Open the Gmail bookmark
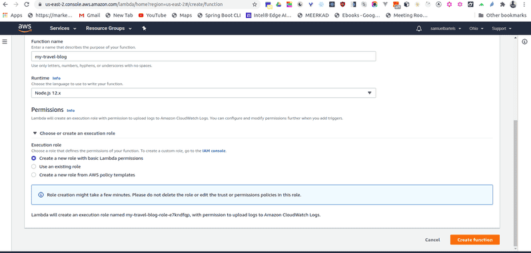Screen dimensions: 531x253 click(x=89, y=15)
